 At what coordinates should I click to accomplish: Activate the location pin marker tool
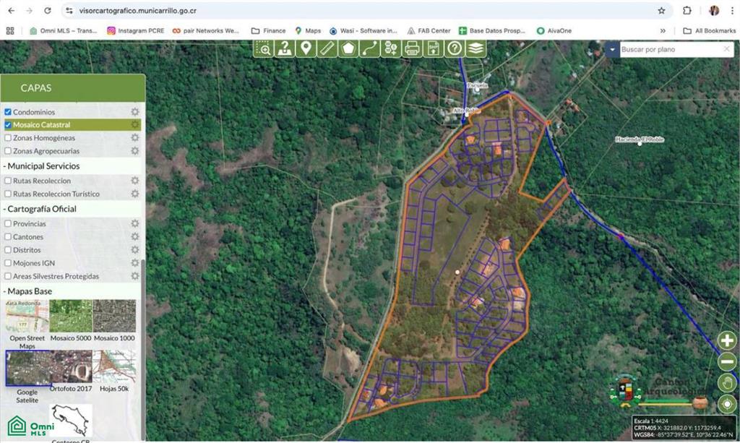point(306,48)
